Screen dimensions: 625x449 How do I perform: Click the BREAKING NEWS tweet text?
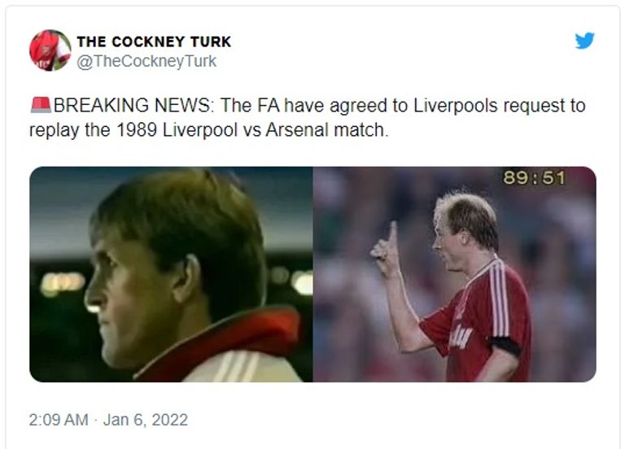pos(308,117)
